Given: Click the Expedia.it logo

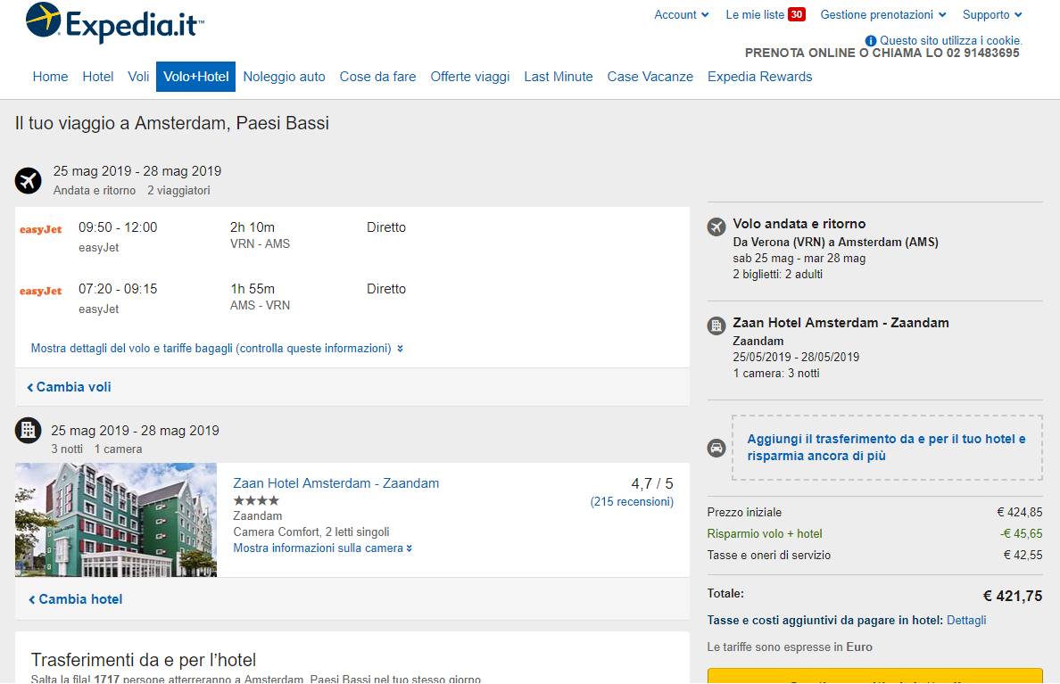Looking at the screenshot, I should [x=114, y=23].
